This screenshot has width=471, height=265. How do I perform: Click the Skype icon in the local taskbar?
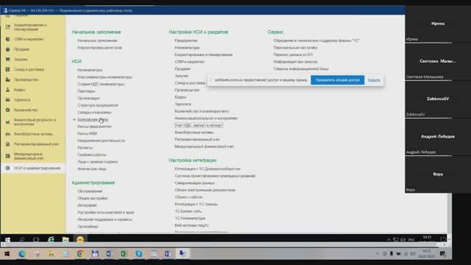click(139, 254)
